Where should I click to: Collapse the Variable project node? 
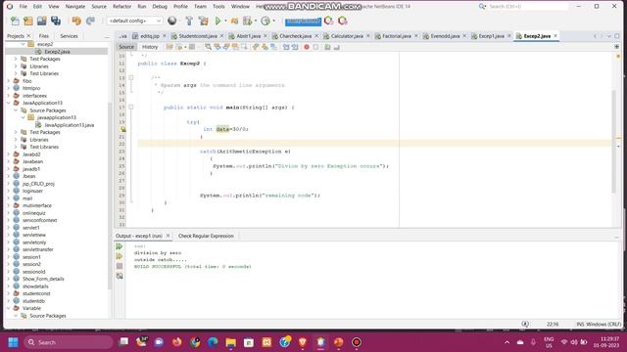click(9, 308)
